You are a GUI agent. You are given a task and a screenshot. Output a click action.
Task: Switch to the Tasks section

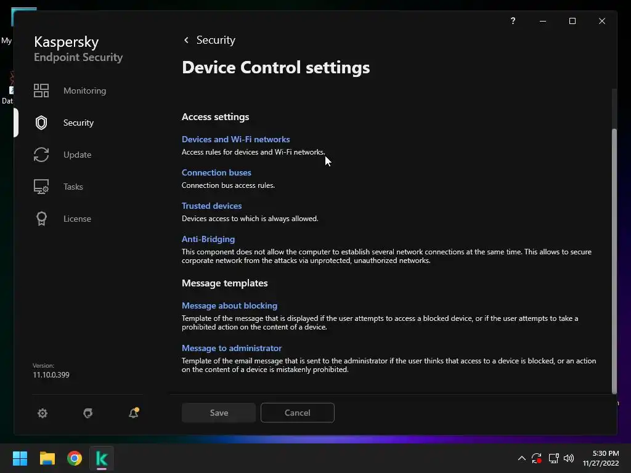click(x=73, y=187)
